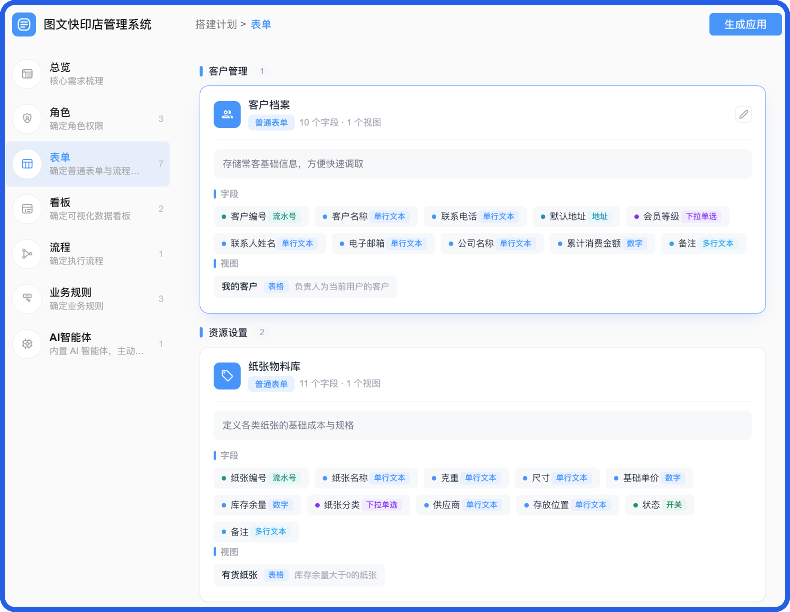Image resolution: width=790 pixels, height=612 pixels.
Task: Click the 表单 table icon in sidebar
Action: click(x=27, y=164)
